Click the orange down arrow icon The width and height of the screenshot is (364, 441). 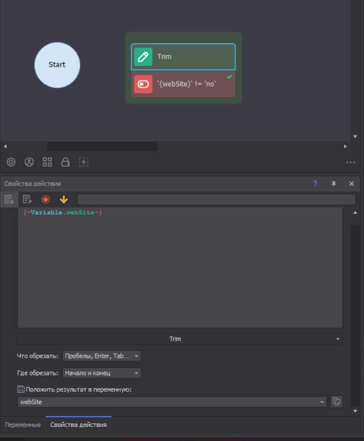pyautogui.click(x=64, y=200)
